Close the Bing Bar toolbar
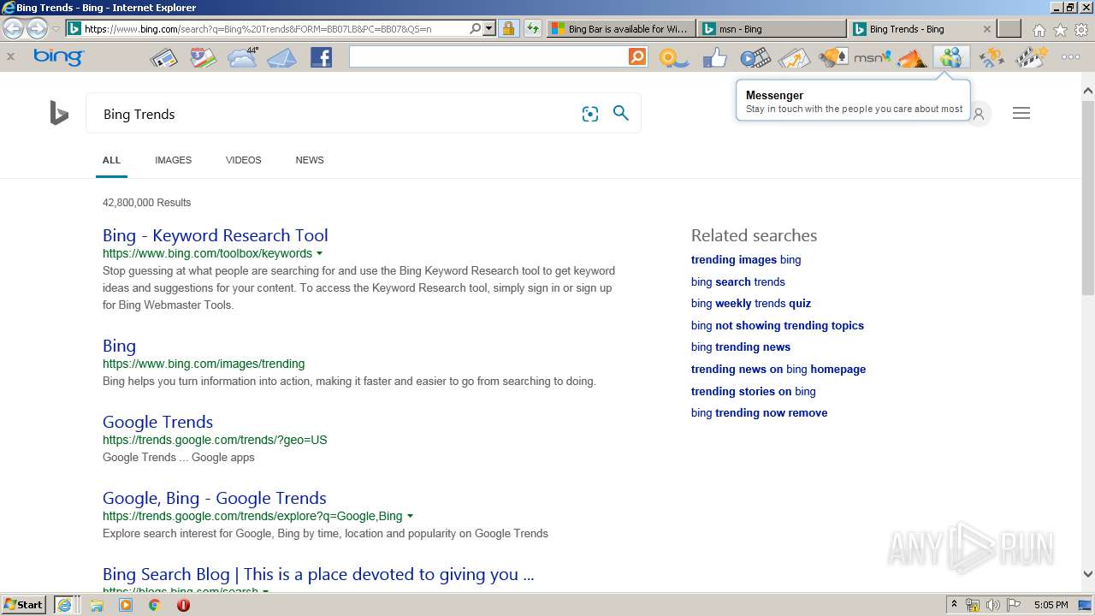This screenshot has height=616, width=1095. pyautogui.click(x=10, y=56)
